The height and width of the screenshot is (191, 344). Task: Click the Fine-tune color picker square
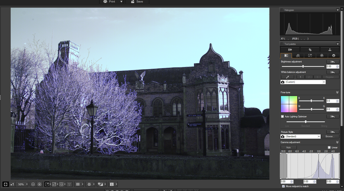tap(289, 104)
